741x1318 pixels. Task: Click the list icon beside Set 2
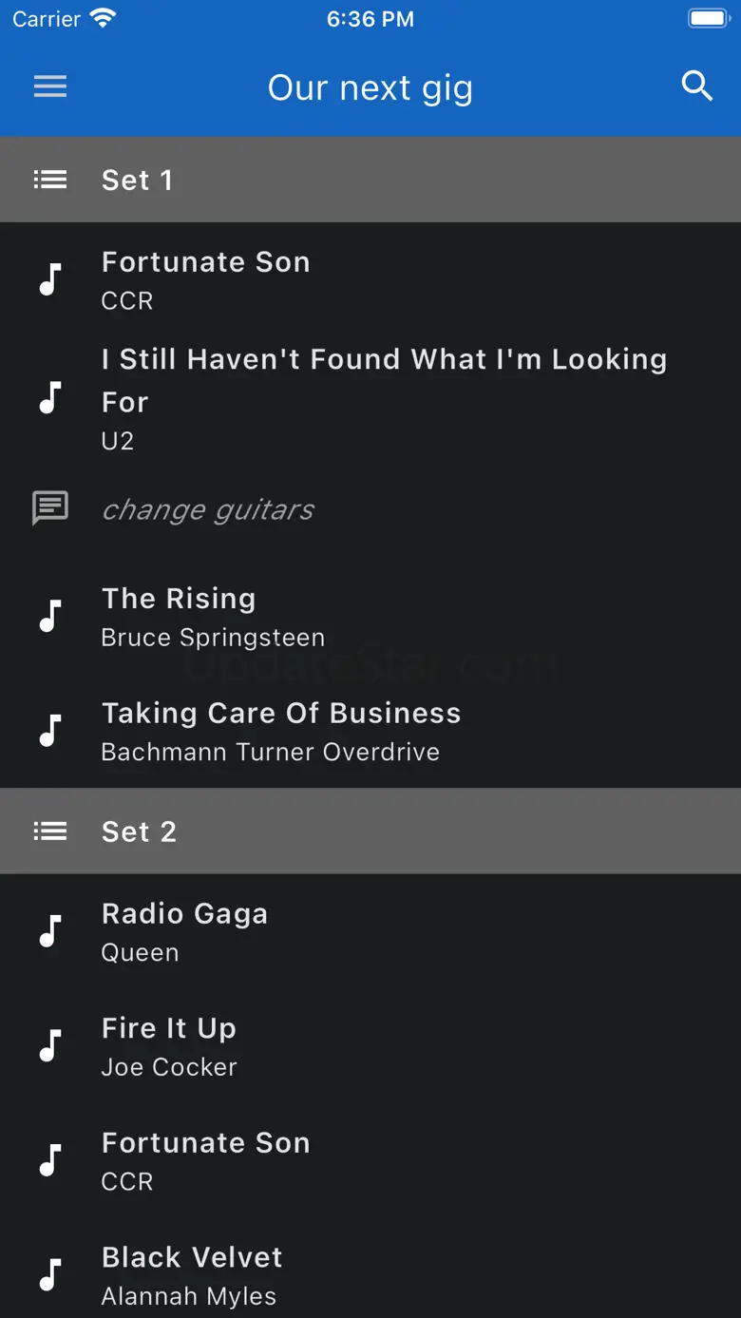pyautogui.click(x=50, y=831)
